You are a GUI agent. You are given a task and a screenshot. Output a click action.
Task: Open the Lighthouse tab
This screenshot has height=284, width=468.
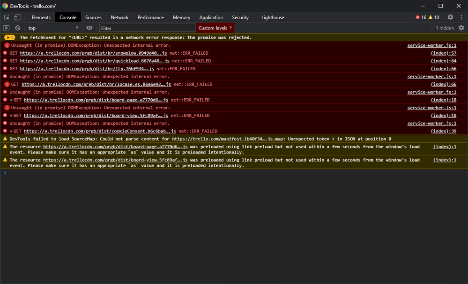(273, 17)
